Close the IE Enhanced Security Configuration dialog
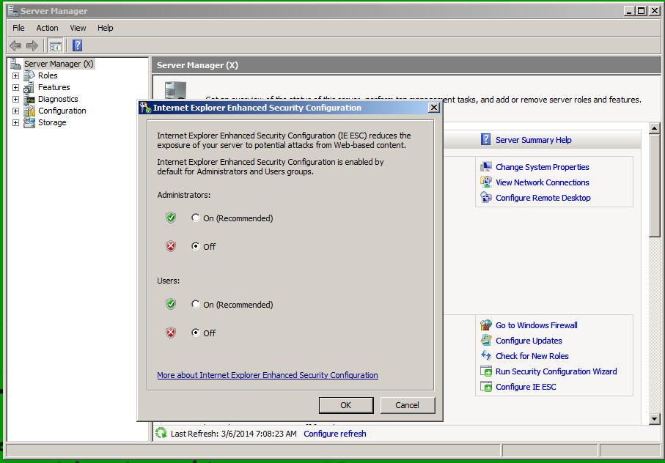Viewport: 665px width, 463px height. coord(434,108)
